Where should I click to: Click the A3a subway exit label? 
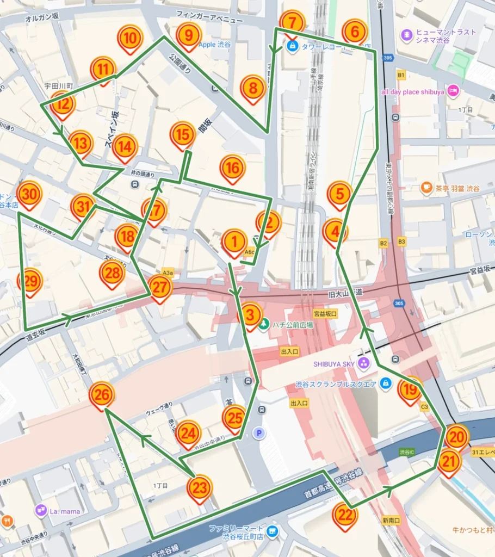click(168, 272)
